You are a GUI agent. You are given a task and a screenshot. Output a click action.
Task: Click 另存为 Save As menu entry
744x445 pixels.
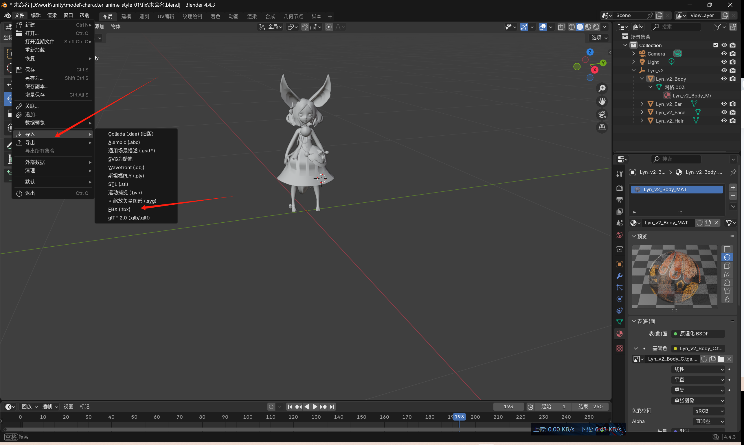tap(34, 78)
